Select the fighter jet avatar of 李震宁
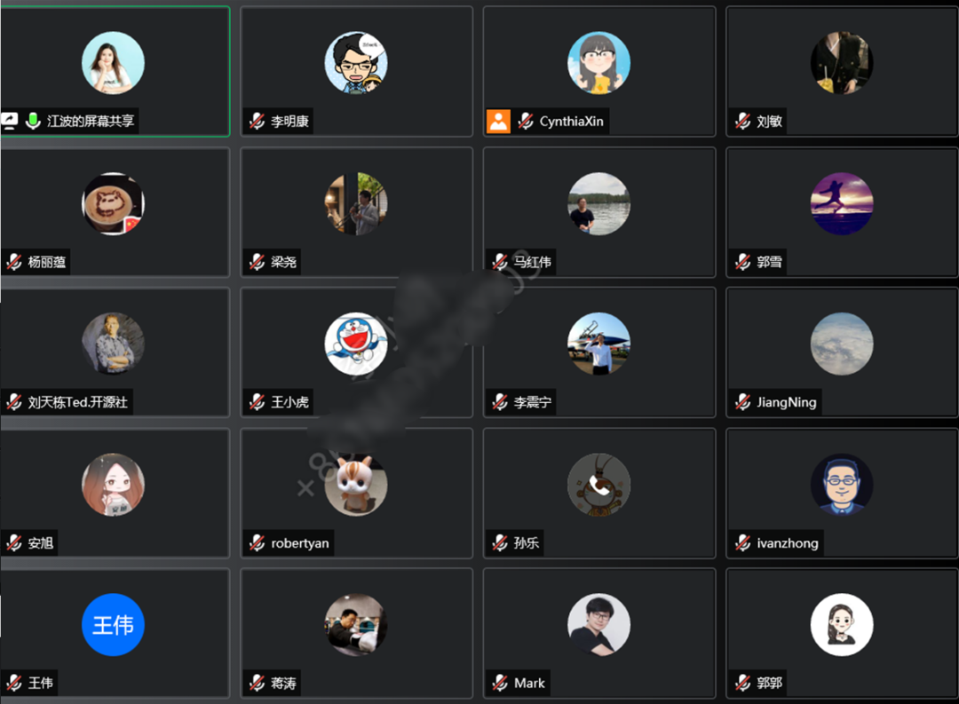Screen dimensions: 959x704 (x=598, y=344)
